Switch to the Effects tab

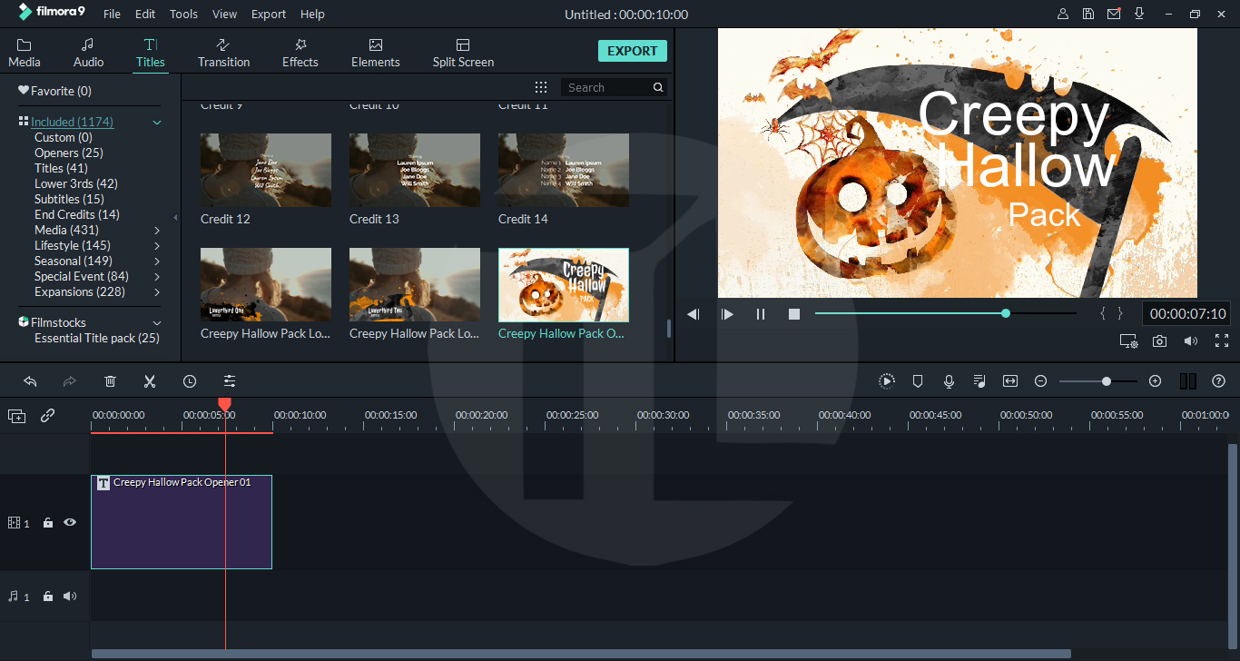coord(300,53)
